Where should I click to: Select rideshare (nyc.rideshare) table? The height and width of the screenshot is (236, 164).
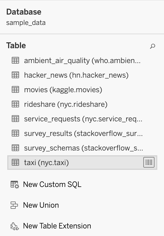point(66,104)
